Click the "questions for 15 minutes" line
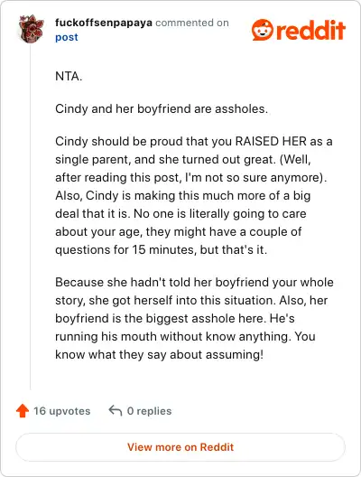Image resolution: width=361 pixels, height=477 pixels. coord(161,249)
